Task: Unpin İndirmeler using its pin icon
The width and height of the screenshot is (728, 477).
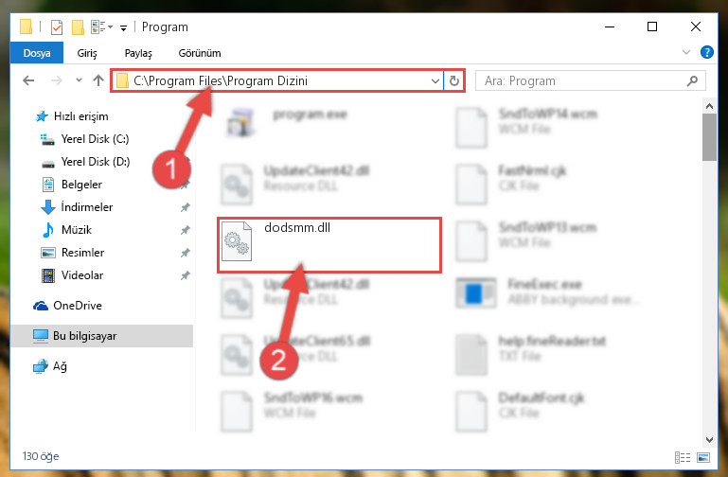Action: [186, 207]
